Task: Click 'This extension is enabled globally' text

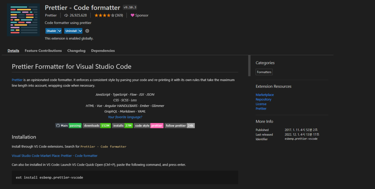Action: [x=69, y=38]
